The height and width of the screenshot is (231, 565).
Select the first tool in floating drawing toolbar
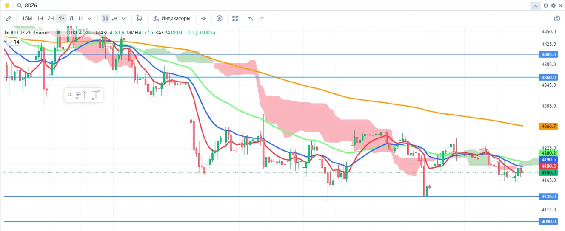78,95
